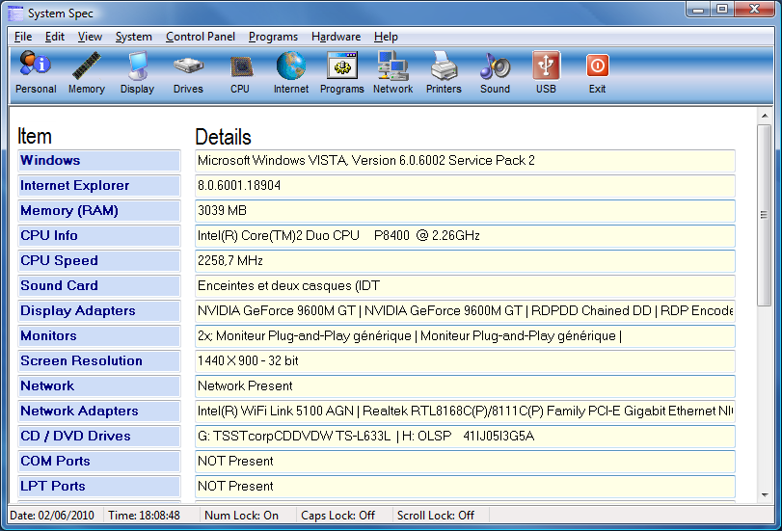Image resolution: width=782 pixels, height=531 pixels.
Task: Open the Internet globe icon
Action: click(291, 73)
